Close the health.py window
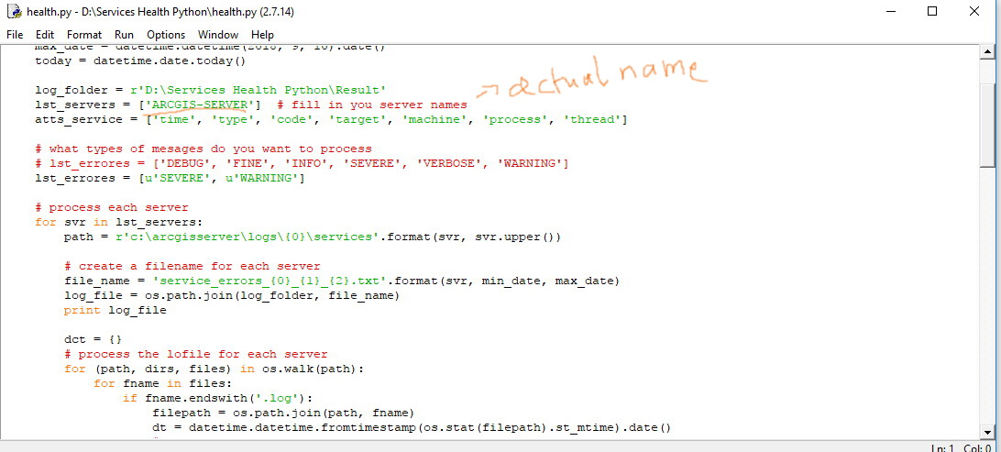Screen dimensions: 1001x452 click(x=974, y=12)
